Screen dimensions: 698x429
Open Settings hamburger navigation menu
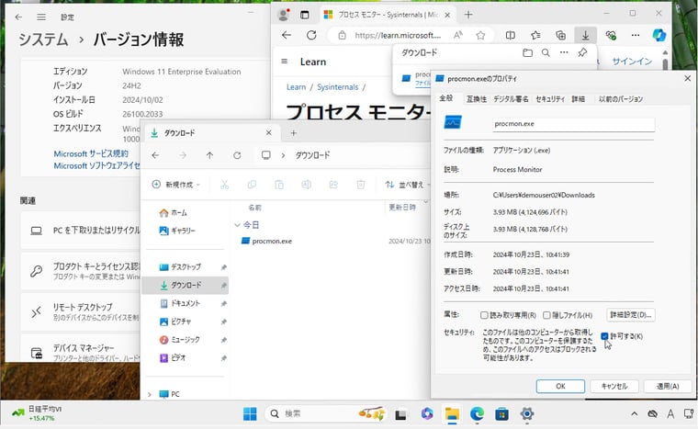tap(41, 17)
